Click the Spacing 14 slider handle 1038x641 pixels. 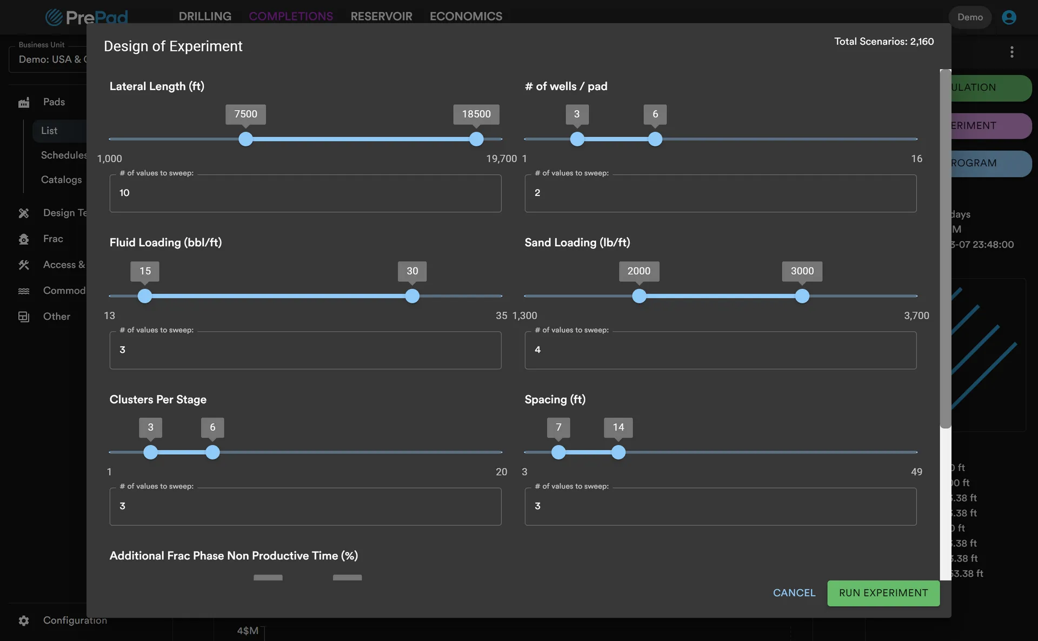coord(618,453)
